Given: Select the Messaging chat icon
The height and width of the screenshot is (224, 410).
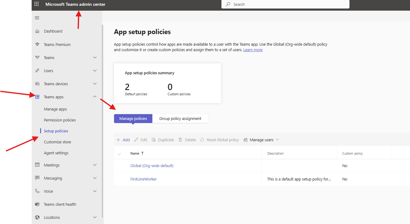Looking at the screenshot, I should (37, 178).
